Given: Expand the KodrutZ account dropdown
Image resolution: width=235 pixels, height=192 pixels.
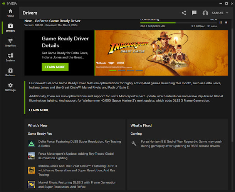Looking at the screenshot, I should [x=227, y=13].
